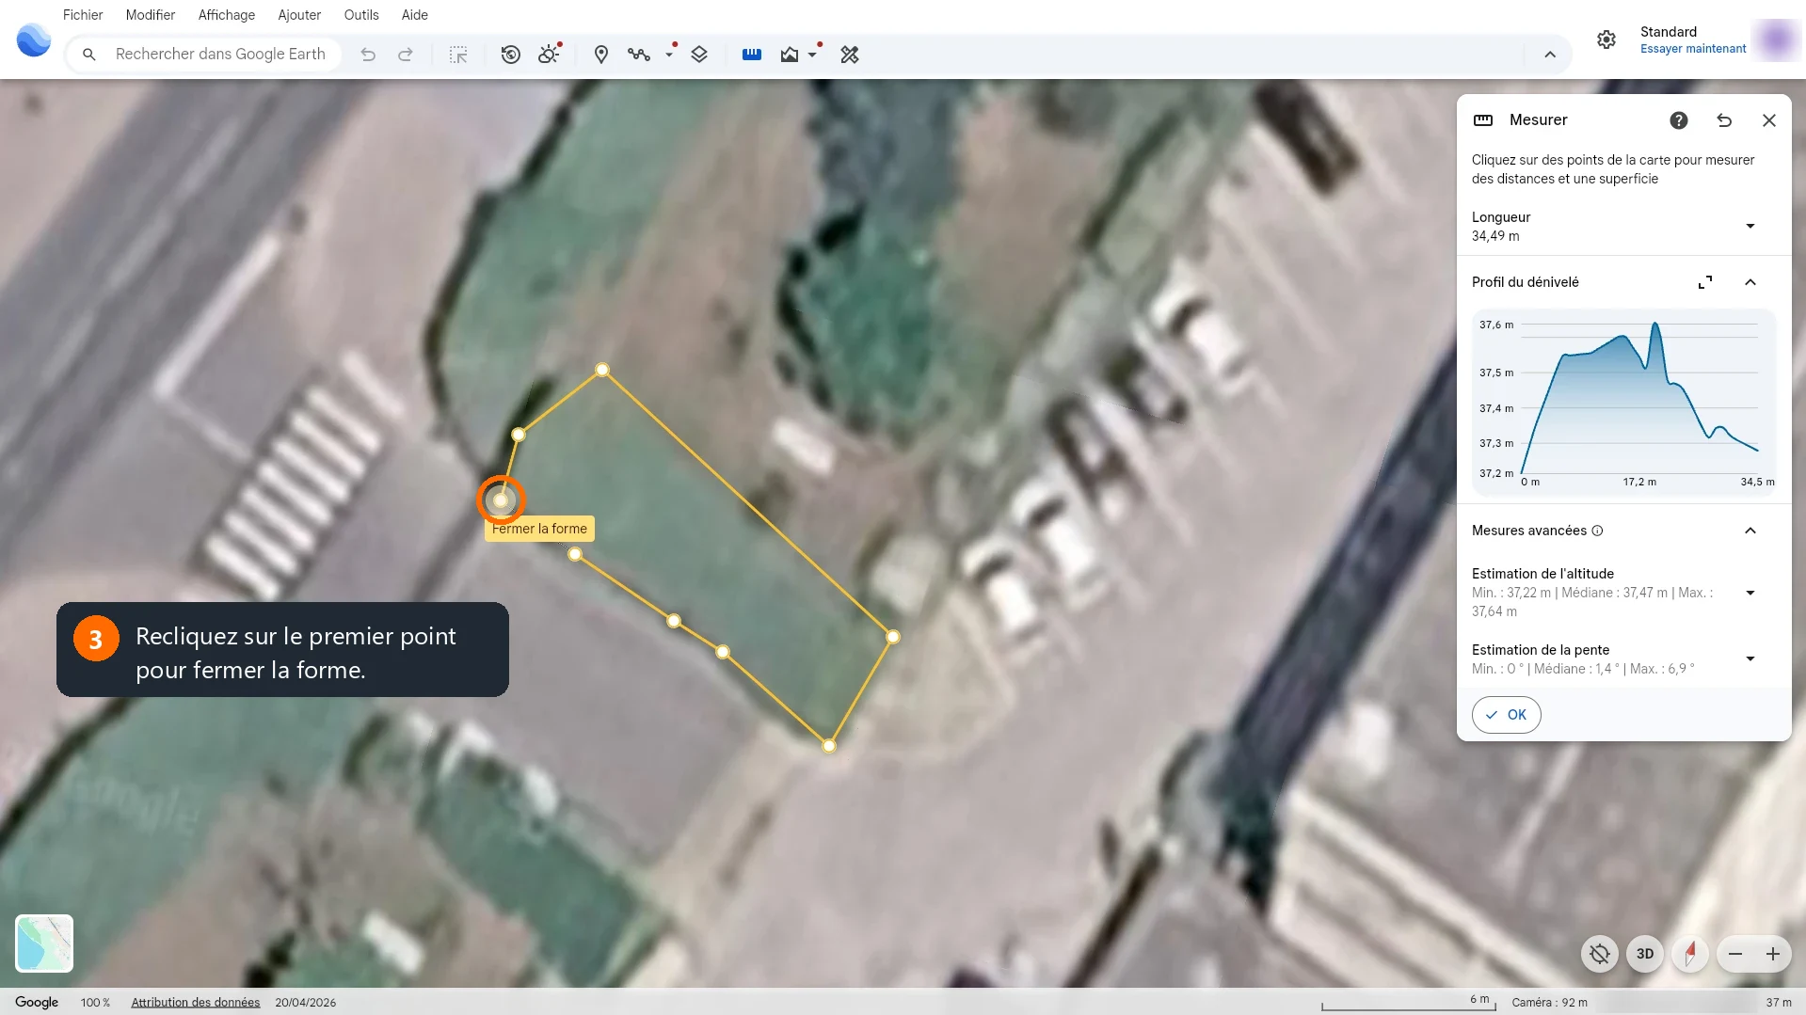Open historical imagery clock icon
This screenshot has width=1806, height=1015.
510,55
